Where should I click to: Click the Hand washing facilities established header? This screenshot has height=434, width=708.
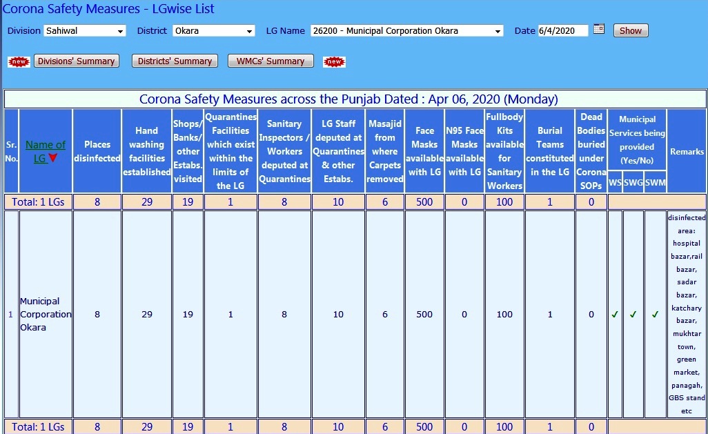[x=147, y=151]
